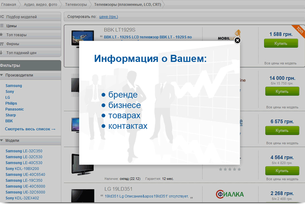Viewport: 305px width, 204px height.
Task: Select model Samsung LE-19C350
Action: coord(24,180)
